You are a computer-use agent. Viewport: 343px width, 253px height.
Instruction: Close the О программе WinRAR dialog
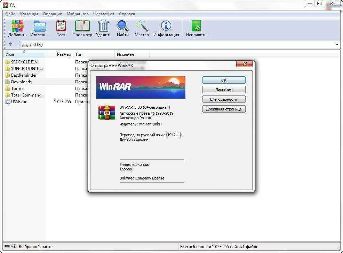click(244, 64)
